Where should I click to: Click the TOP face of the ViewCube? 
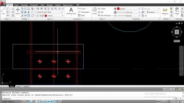177,32
